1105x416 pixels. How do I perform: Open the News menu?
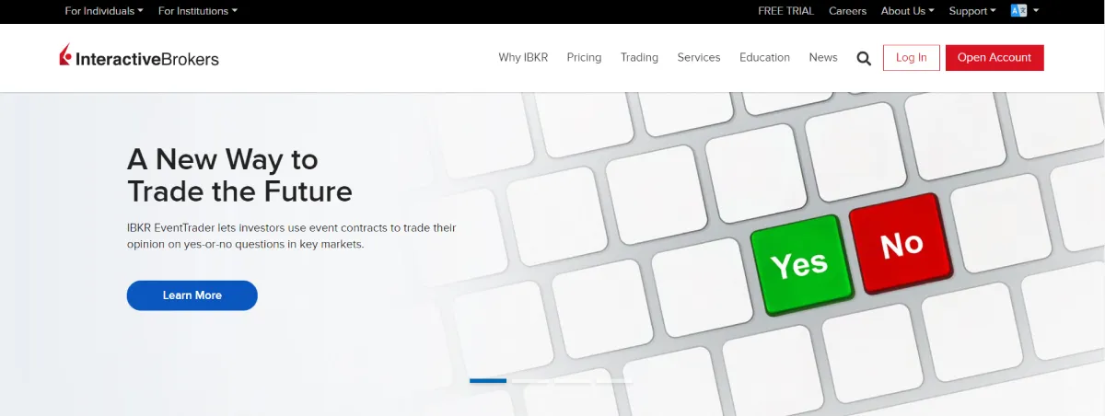[x=823, y=57]
